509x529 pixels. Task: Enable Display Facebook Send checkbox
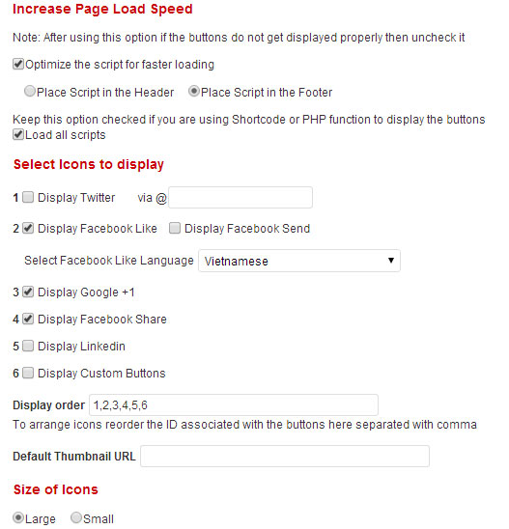[x=175, y=228]
